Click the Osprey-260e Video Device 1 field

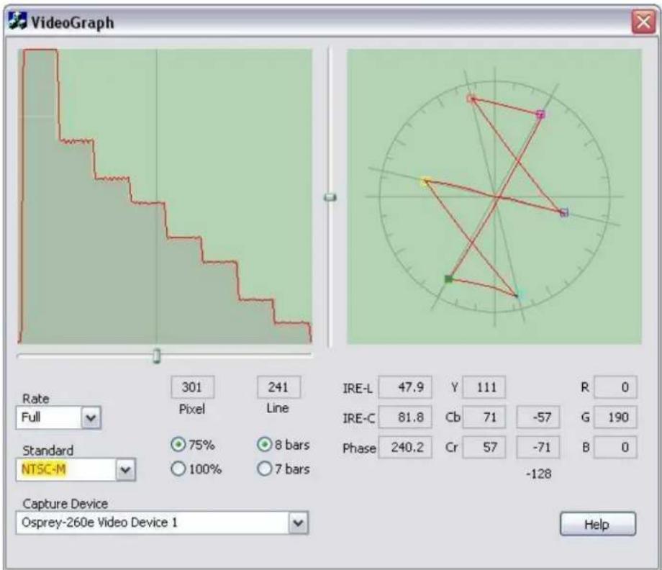tap(162, 522)
